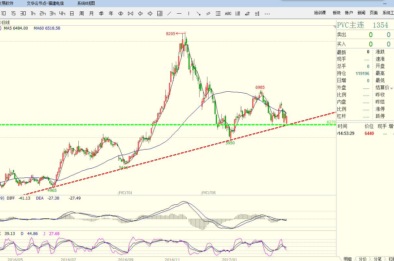Viewport: 394px width, 261px height.
Task: Select the retracement levels tool icon
Action: (218, 13)
